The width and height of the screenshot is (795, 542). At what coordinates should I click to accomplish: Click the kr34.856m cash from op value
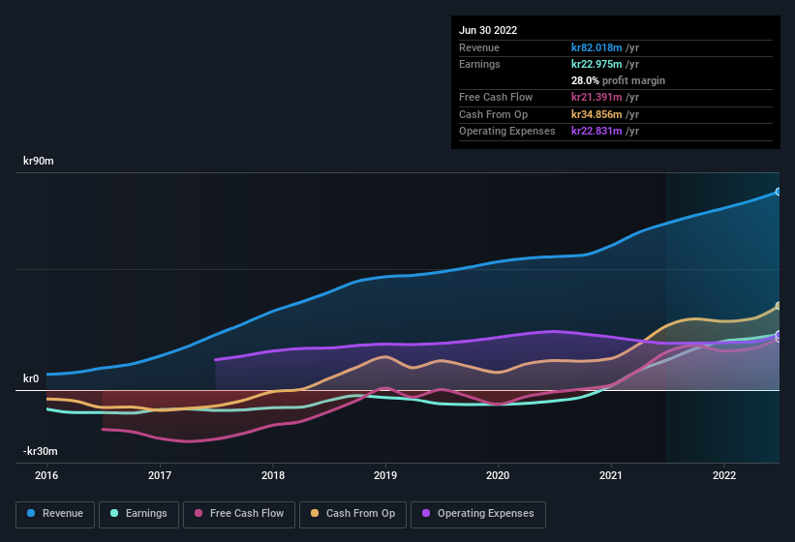tap(596, 114)
